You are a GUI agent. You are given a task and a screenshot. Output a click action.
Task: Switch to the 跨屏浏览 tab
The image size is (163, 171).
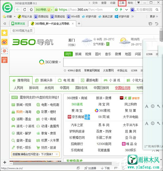[18, 24]
